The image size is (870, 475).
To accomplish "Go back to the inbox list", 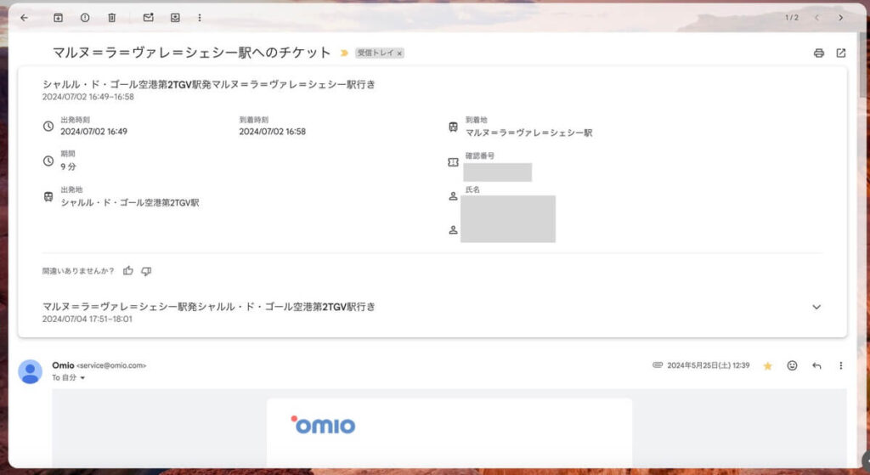I will pyautogui.click(x=24, y=17).
